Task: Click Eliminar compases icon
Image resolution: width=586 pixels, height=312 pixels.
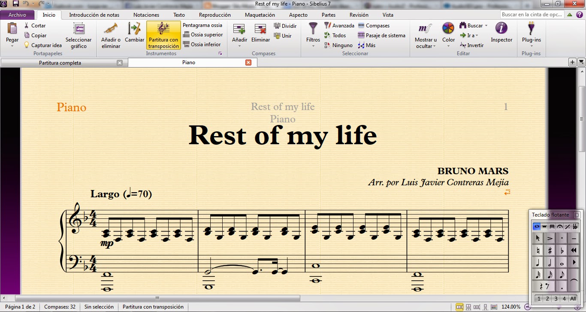Action: click(x=260, y=29)
